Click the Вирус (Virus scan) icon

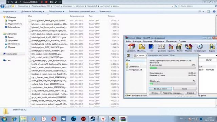pos(212,48)
